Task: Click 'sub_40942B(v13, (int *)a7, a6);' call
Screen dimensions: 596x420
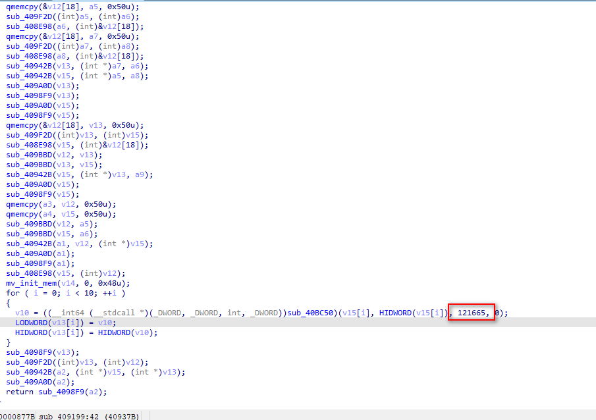Action: 77,66
